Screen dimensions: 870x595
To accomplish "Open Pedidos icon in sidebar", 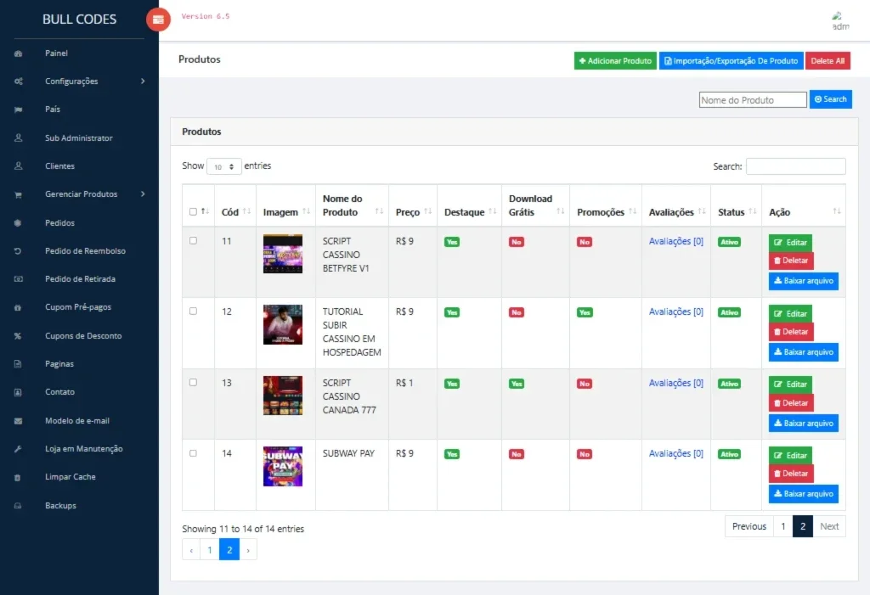I will click(18, 223).
